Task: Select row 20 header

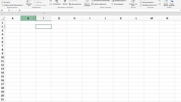Action: tap(3, 95)
